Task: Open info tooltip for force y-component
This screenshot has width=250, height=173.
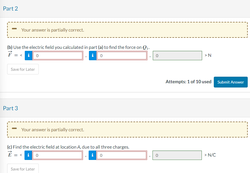Action: pyautogui.click(x=92, y=55)
